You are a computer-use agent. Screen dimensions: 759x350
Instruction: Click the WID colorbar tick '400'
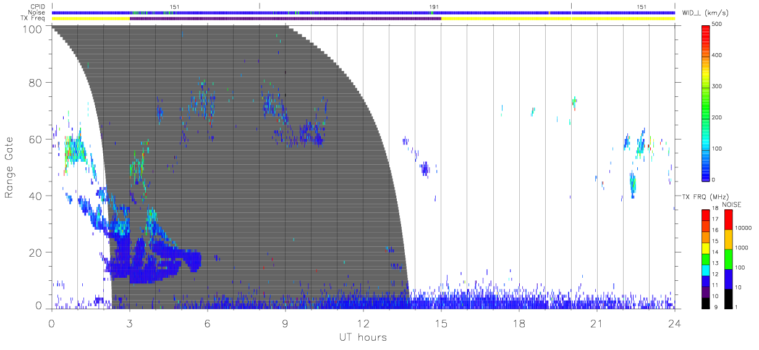(x=717, y=56)
